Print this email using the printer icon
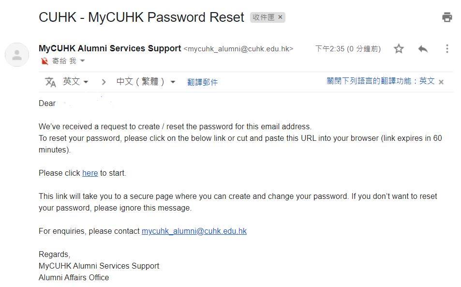The height and width of the screenshot is (287, 461). (447, 17)
